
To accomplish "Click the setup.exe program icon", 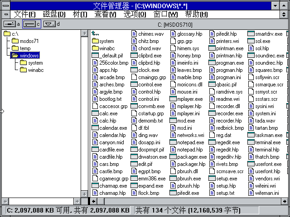I will [x=212, y=179].
